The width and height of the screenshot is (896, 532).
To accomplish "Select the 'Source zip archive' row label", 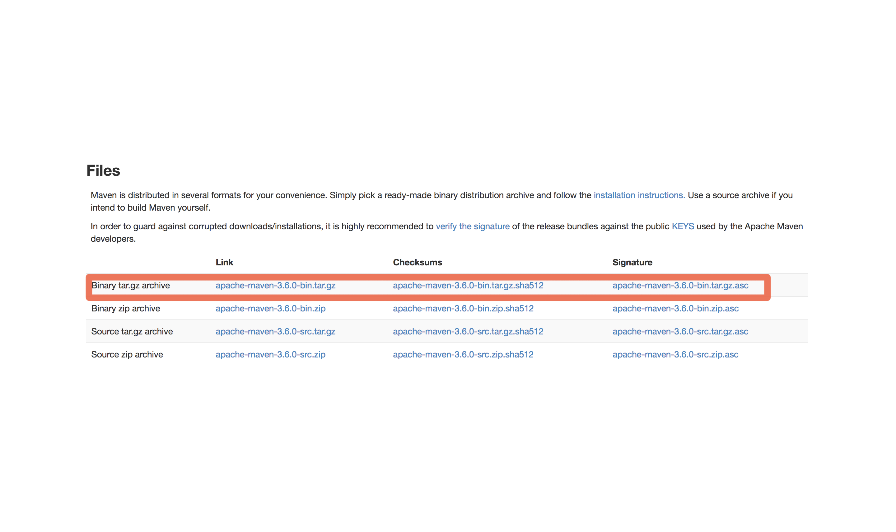I will pos(127,355).
